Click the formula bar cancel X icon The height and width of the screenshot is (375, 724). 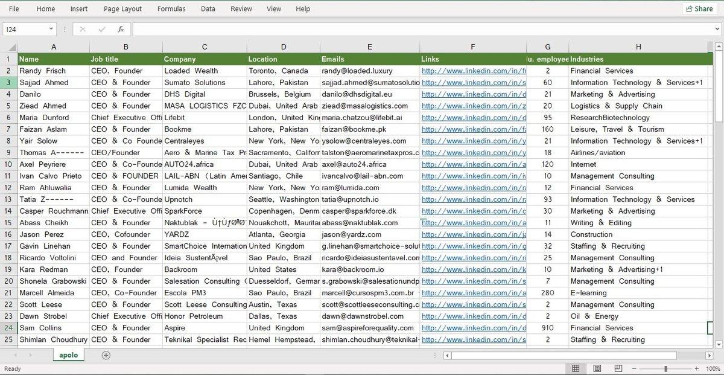pyautogui.click(x=83, y=29)
